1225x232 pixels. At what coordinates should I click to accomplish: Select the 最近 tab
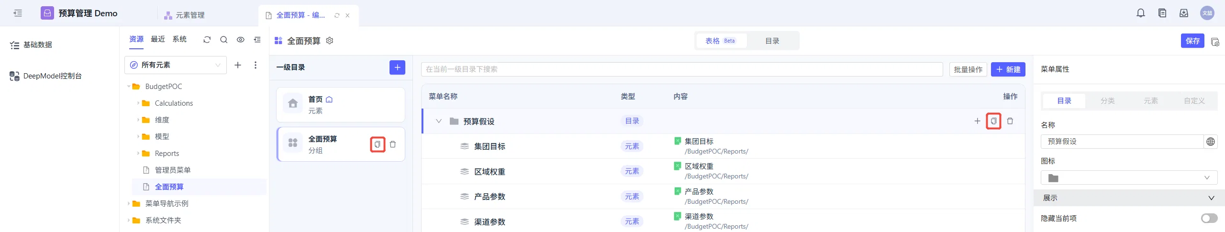pos(158,39)
